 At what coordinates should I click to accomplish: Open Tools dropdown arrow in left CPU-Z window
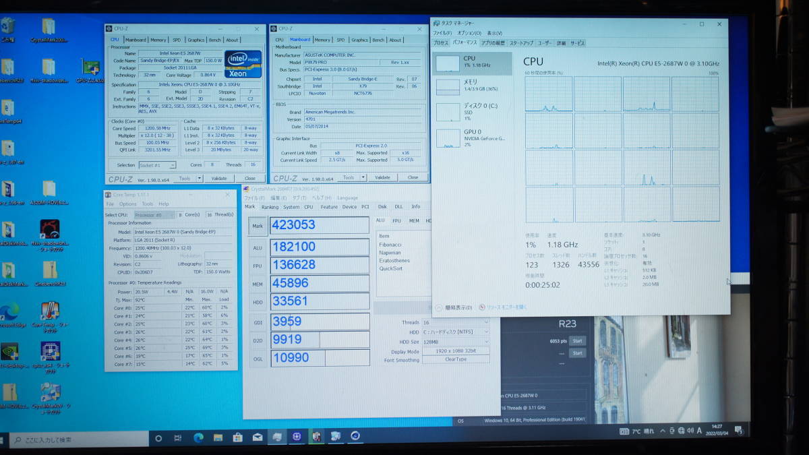(200, 178)
